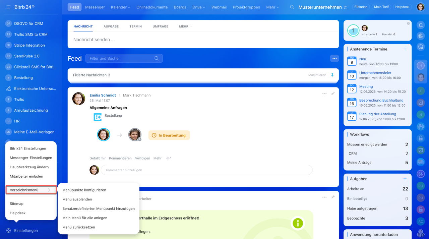This screenshot has height=239, width=429.
Task: Click the search magnifier in top bar
Action: tap(292, 7)
